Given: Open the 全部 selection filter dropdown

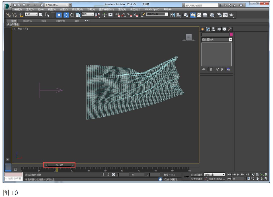Looking at the screenshot, I should pos(31,14).
